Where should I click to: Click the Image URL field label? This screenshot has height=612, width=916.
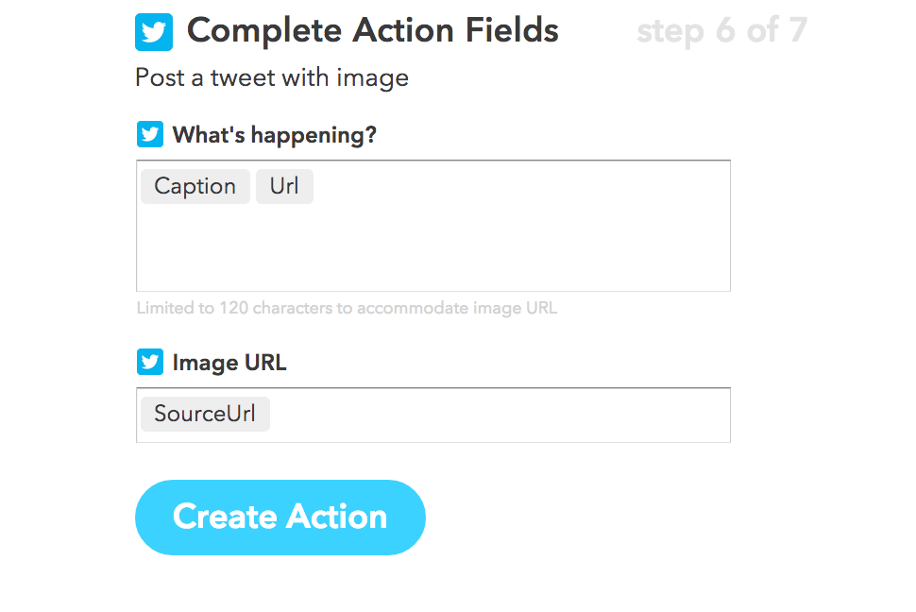click(x=229, y=363)
